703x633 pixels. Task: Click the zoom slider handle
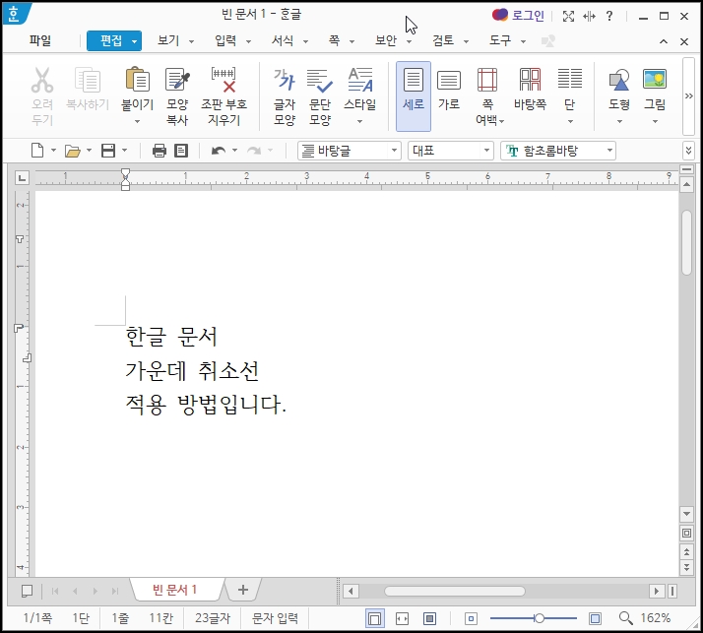click(539, 618)
